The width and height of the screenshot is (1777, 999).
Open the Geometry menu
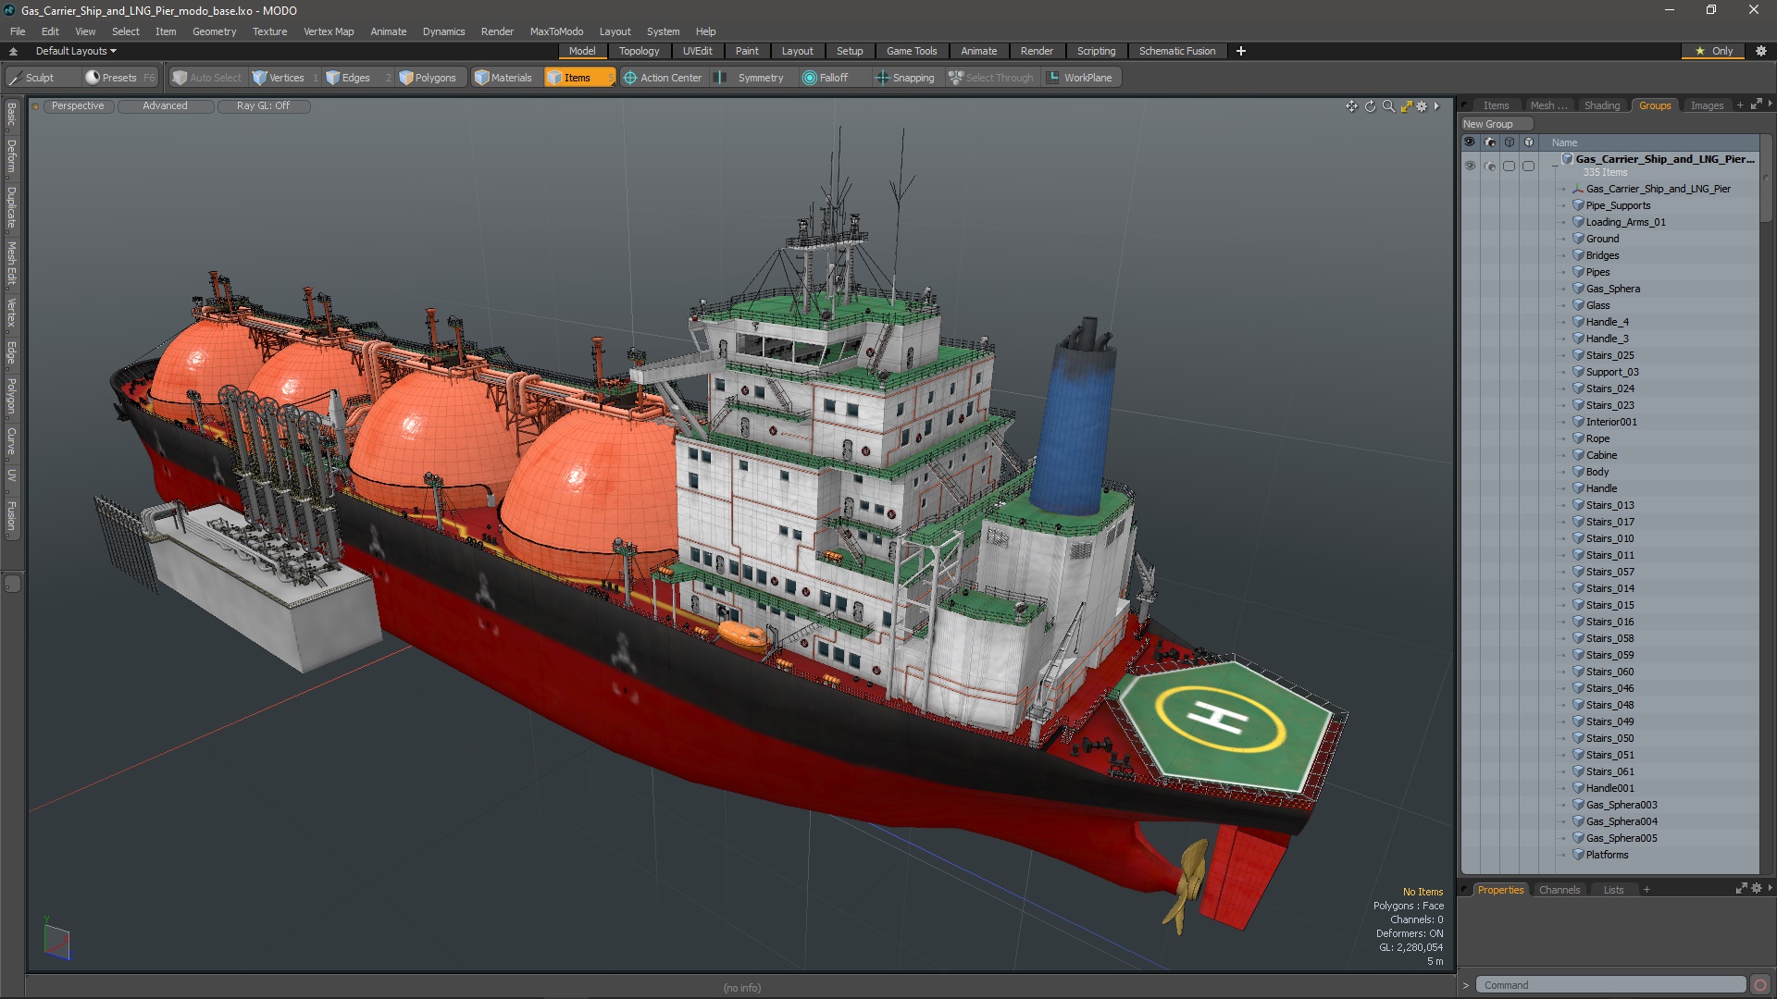point(214,31)
